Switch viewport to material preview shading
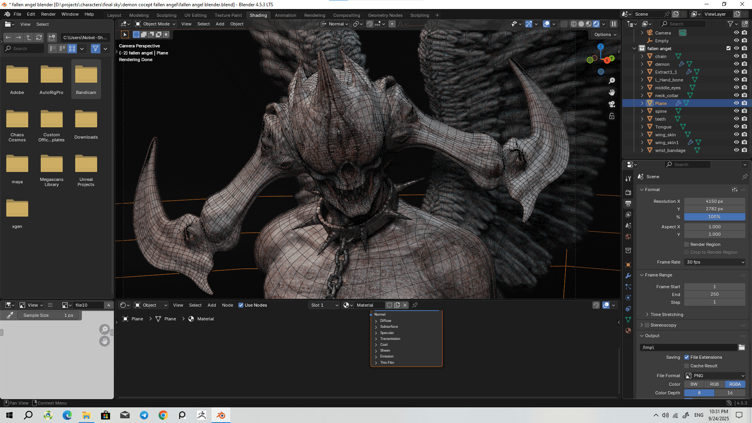This screenshot has width=752, height=423. pyautogui.click(x=589, y=24)
